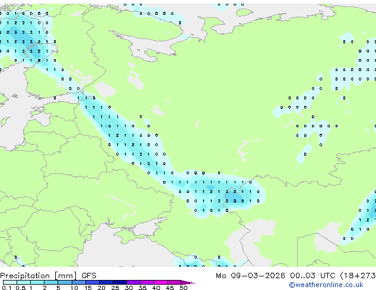This screenshot has height=290, width=376.
Task: Click the legend label '20'
Action: tap(101, 288)
